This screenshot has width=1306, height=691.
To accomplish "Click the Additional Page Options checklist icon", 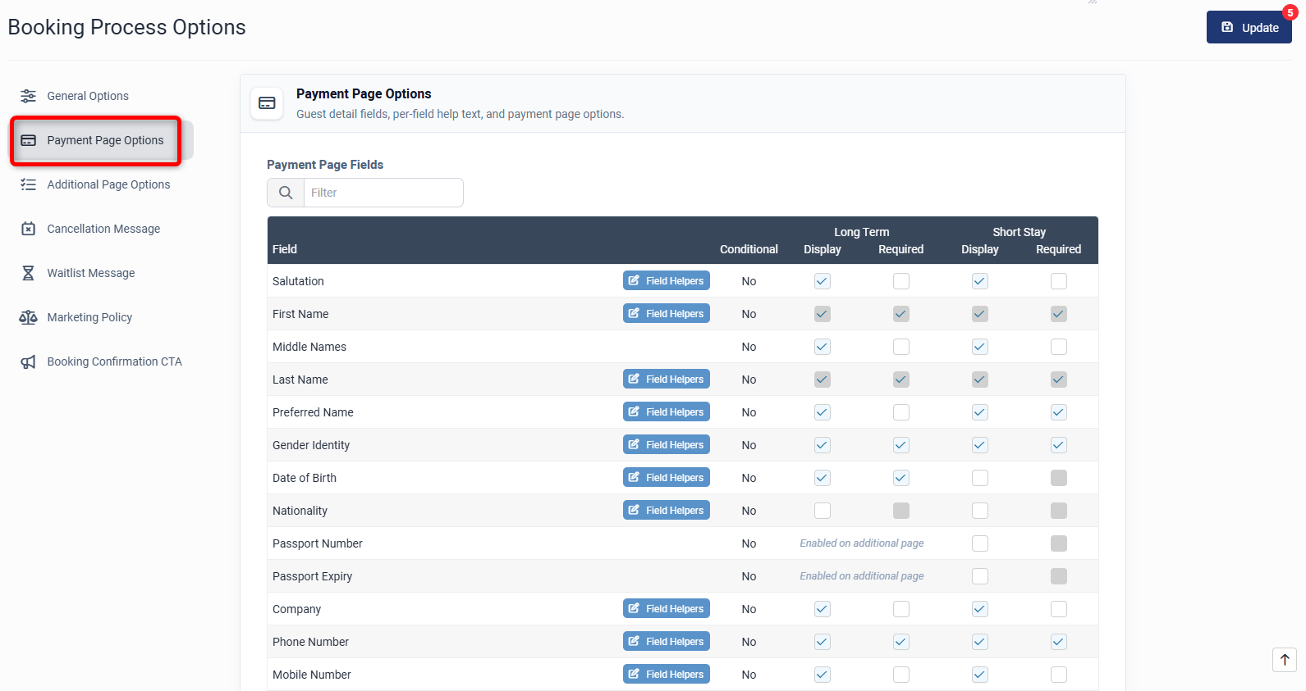I will [28, 184].
